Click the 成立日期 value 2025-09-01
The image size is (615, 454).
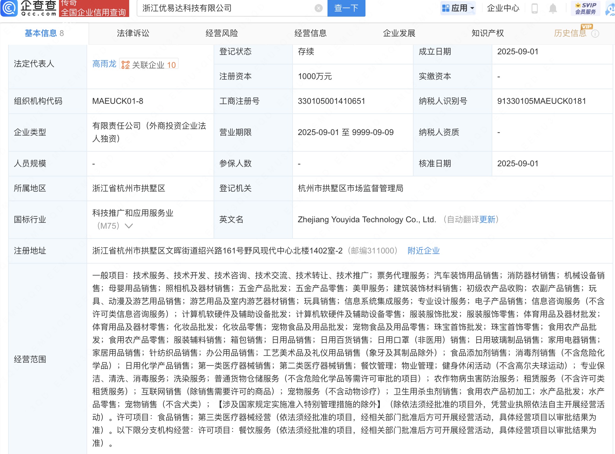518,52
